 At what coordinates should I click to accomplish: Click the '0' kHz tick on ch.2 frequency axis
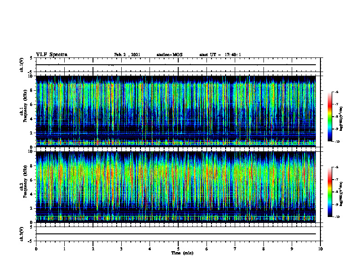tap(32, 222)
